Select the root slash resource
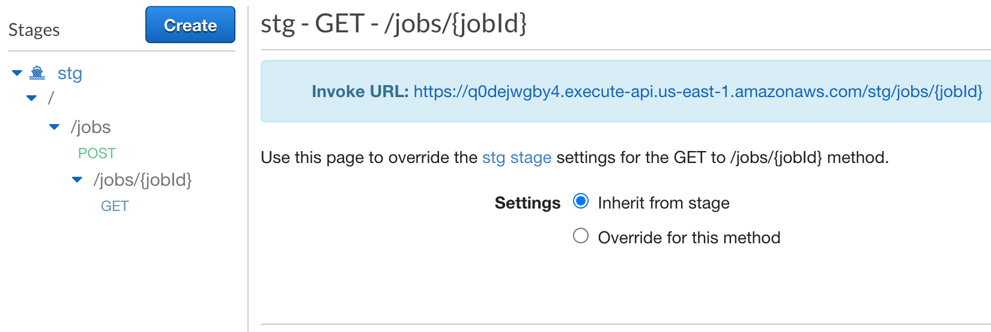The width and height of the screenshot is (991, 332). 51,98
